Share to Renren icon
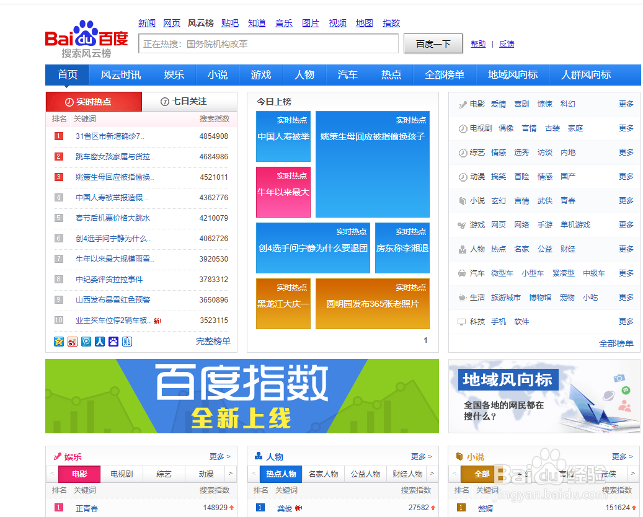Image resolution: width=643 pixels, height=517 pixels. [100, 342]
